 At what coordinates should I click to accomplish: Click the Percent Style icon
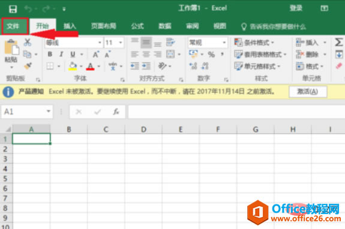click(x=211, y=55)
